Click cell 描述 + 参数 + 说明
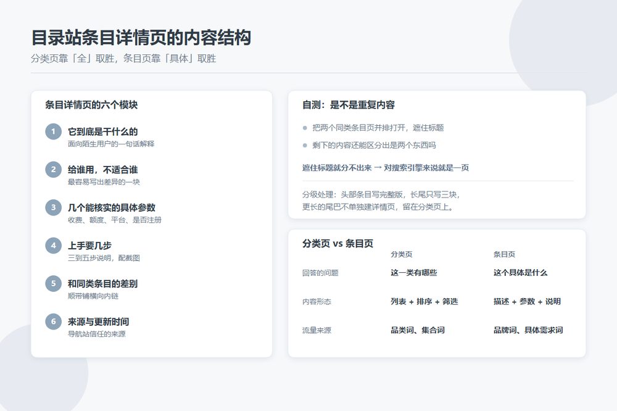The image size is (617, 411). pos(528,302)
